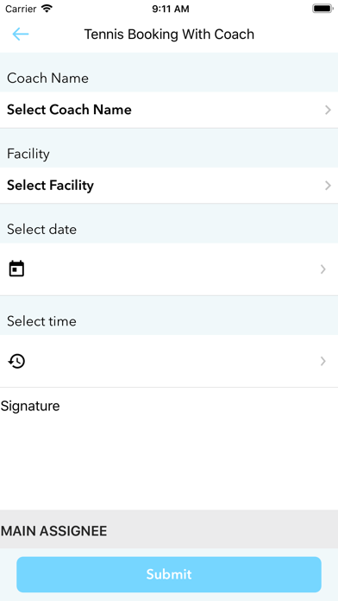This screenshot has width=338, height=601.
Task: Tap the clock history icon
Action: (16, 361)
